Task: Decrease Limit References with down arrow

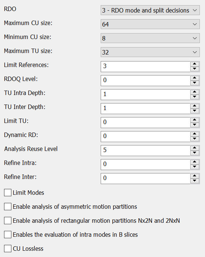Action: click(x=195, y=69)
